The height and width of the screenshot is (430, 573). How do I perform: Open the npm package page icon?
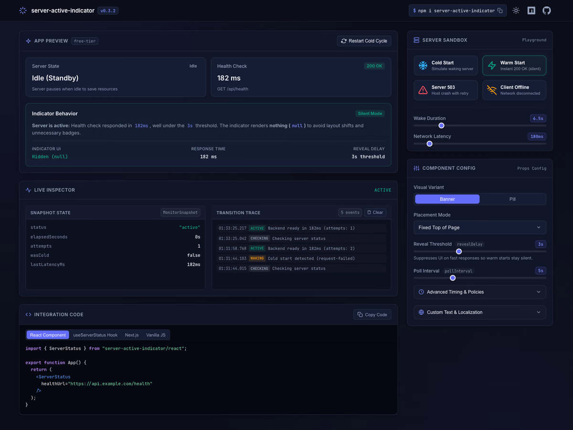(x=531, y=10)
